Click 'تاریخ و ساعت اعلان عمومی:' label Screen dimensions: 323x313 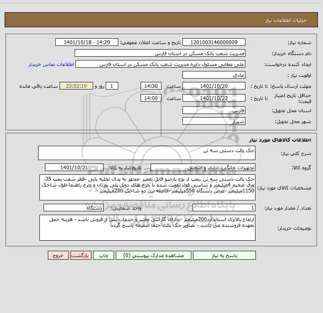[x=150, y=42]
